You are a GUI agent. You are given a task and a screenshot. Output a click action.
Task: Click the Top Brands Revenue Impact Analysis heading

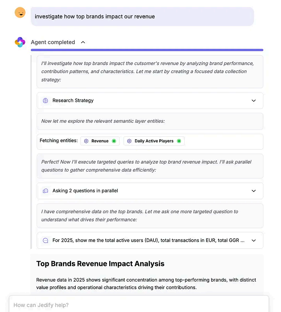pos(100,264)
